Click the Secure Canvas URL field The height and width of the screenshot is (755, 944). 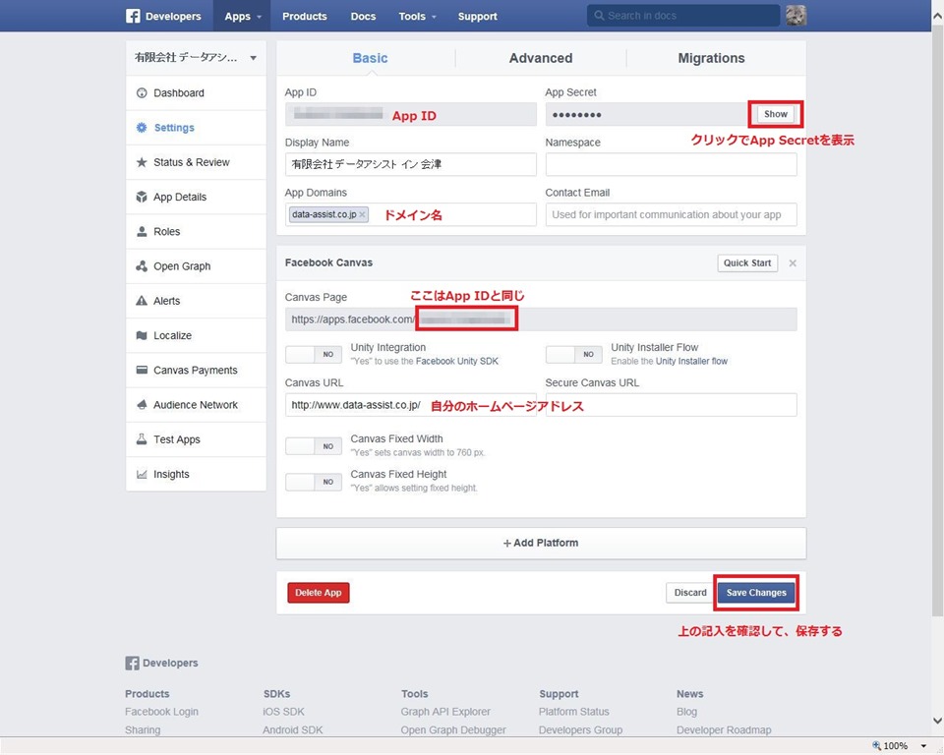(x=672, y=405)
